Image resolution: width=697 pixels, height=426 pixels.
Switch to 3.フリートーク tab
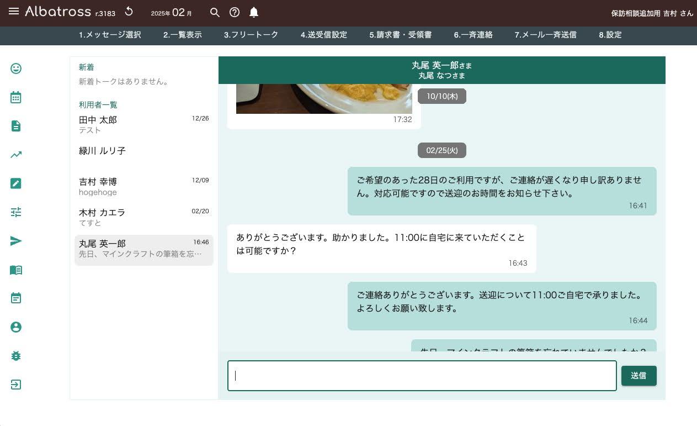(251, 35)
